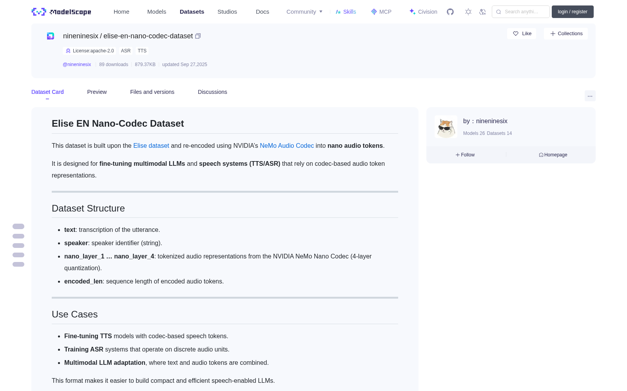Switch the language with the translate icon
This screenshot has width=627, height=391.
click(482, 12)
